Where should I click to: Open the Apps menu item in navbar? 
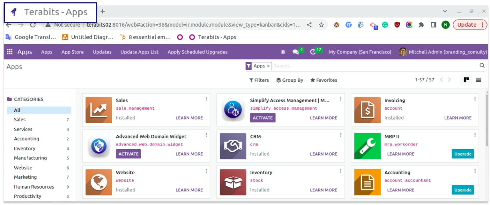[x=47, y=52]
